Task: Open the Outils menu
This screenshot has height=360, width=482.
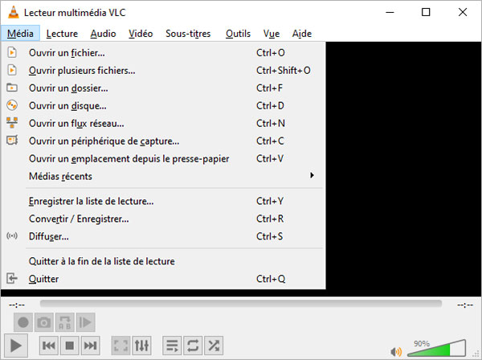Action: [x=239, y=33]
